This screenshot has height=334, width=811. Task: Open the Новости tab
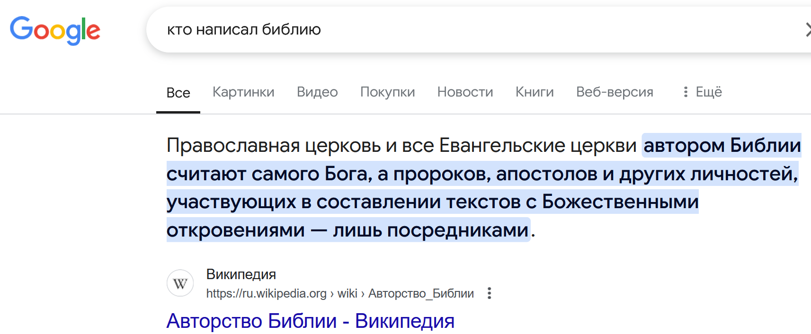click(465, 92)
